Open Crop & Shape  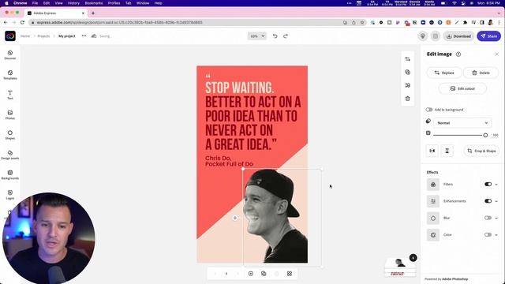(x=481, y=151)
